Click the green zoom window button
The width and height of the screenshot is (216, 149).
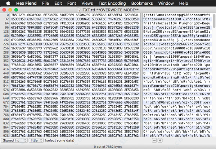[16, 10]
